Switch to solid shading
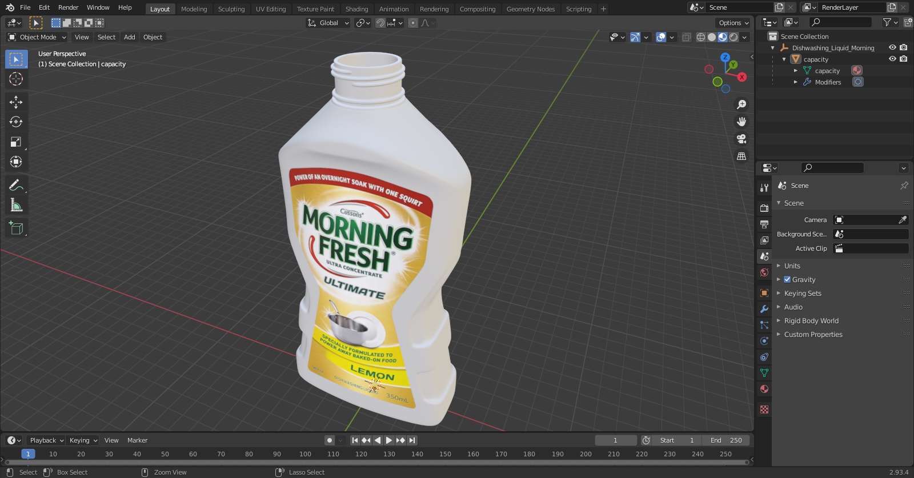 click(712, 37)
